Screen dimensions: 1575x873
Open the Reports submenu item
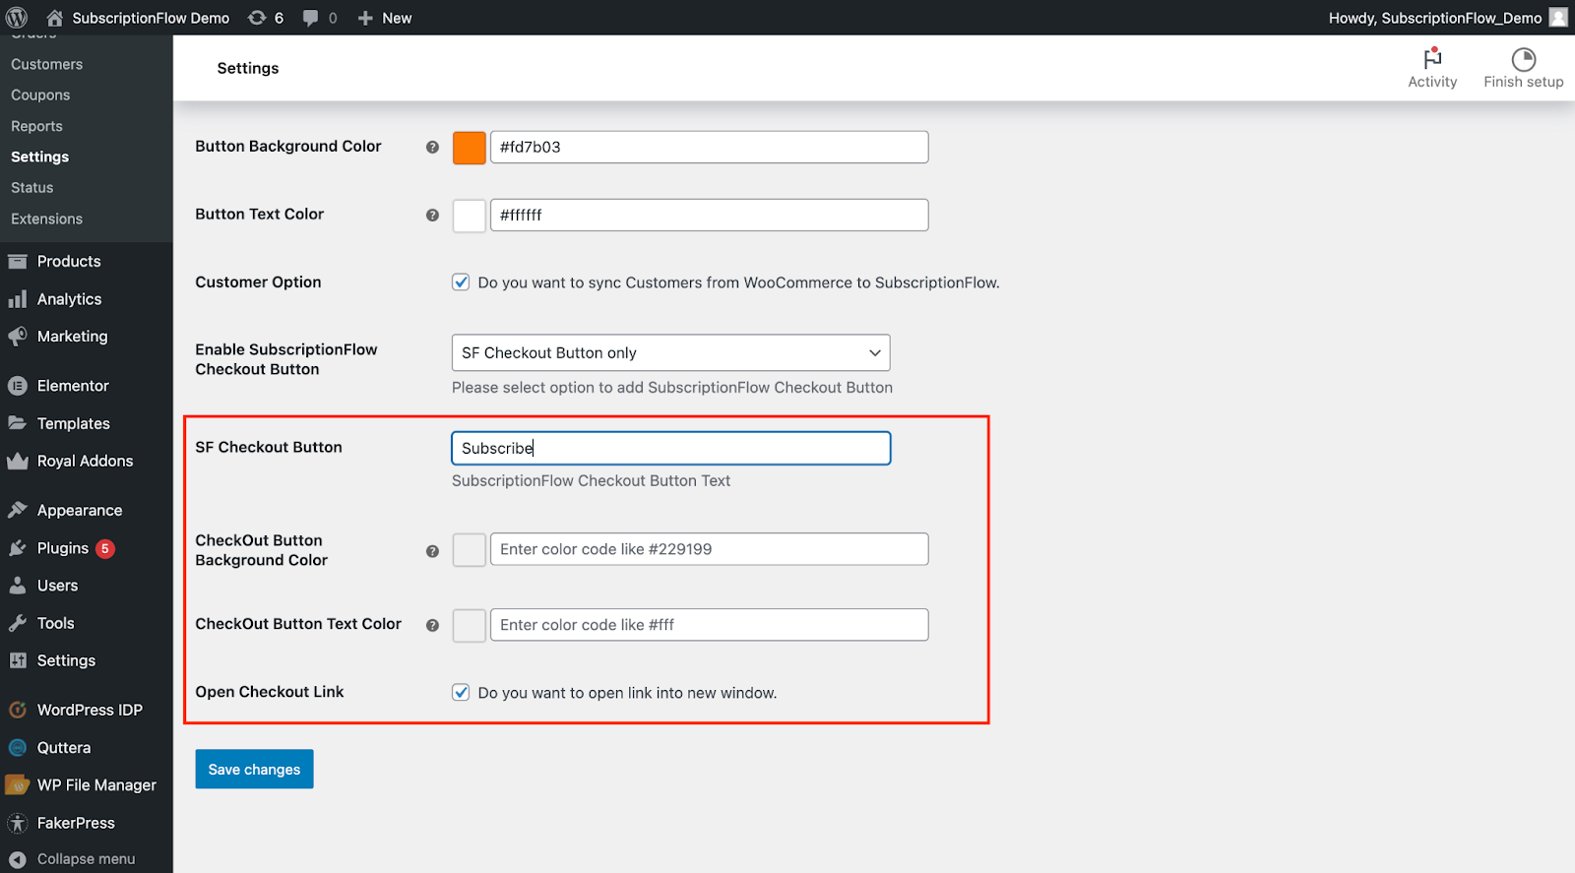tap(36, 126)
